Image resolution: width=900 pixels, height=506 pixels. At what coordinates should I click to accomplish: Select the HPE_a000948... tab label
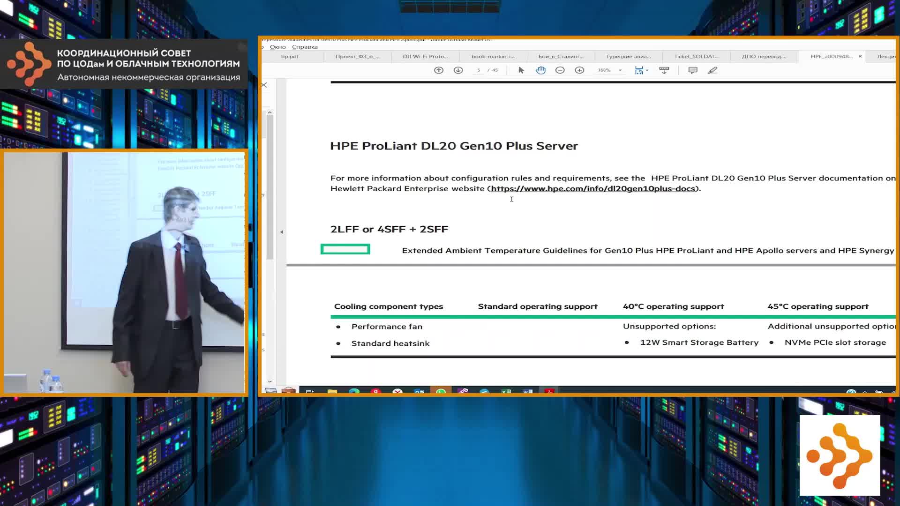832,56
